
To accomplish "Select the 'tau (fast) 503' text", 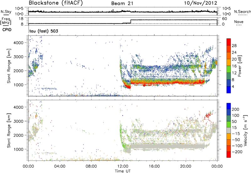I will click(x=44, y=31).
